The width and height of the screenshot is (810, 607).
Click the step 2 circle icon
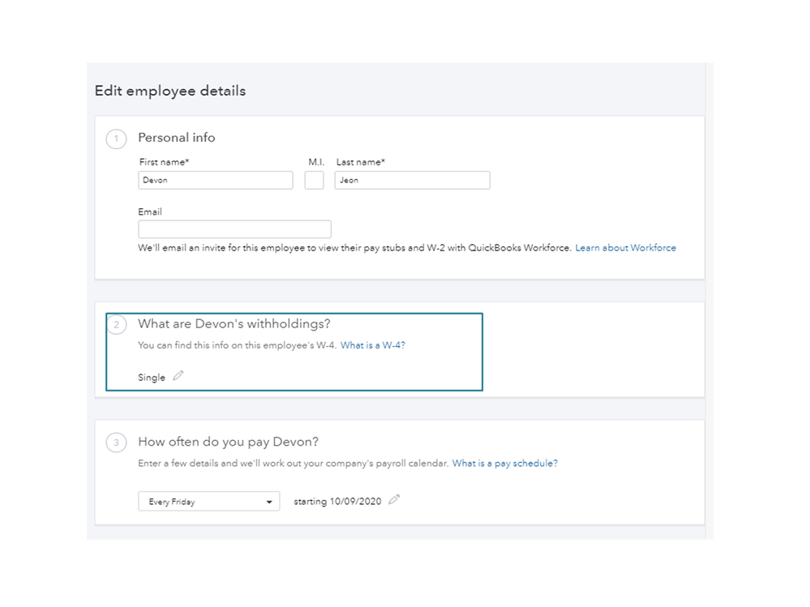[x=116, y=326]
